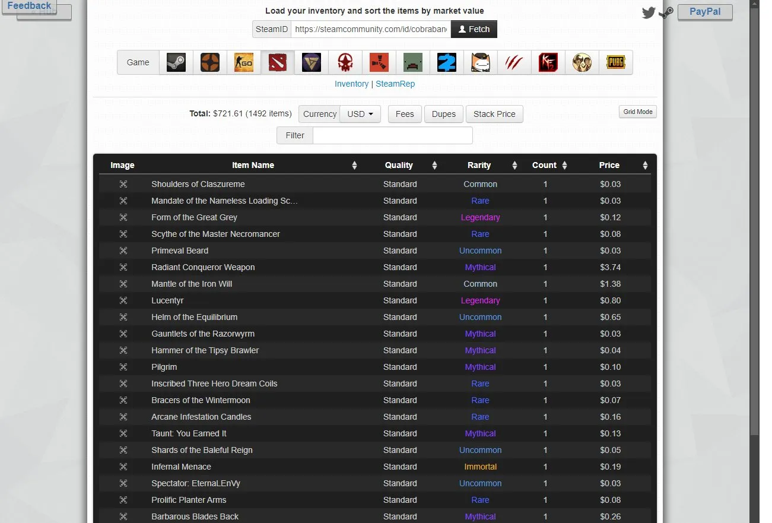Sort the table by Rarity column

tap(479, 165)
